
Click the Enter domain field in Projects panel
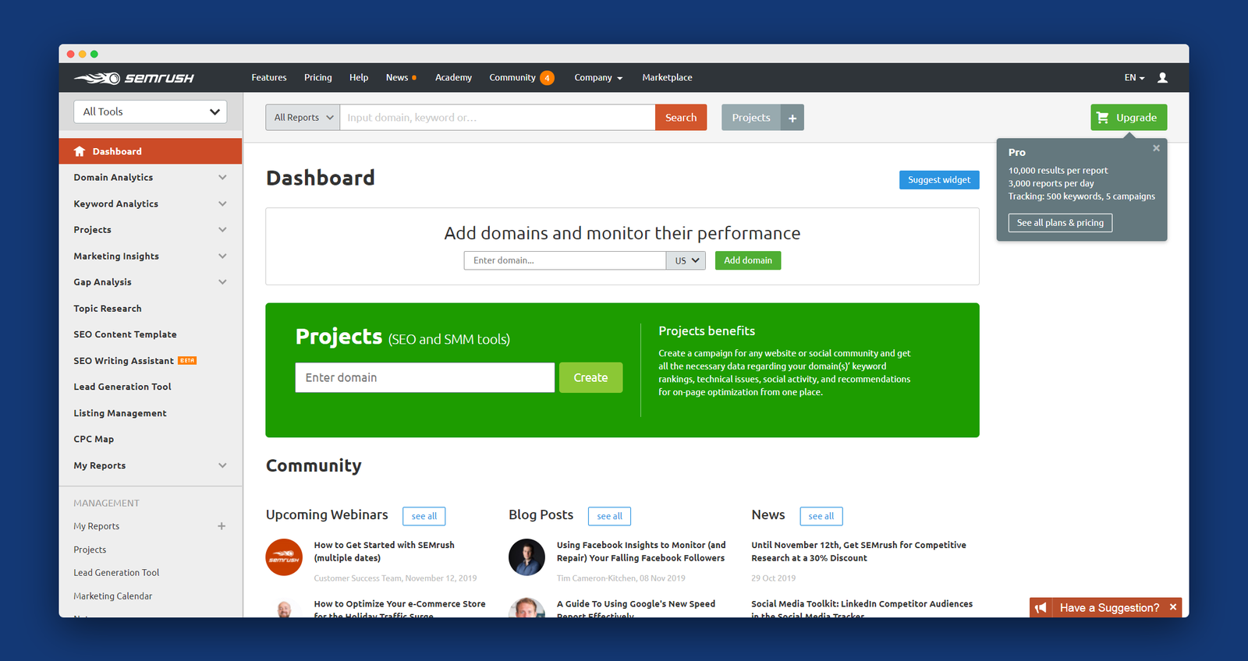coord(425,377)
